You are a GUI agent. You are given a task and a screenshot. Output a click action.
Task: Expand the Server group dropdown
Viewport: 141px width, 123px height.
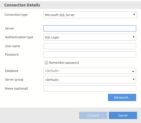[90, 79]
